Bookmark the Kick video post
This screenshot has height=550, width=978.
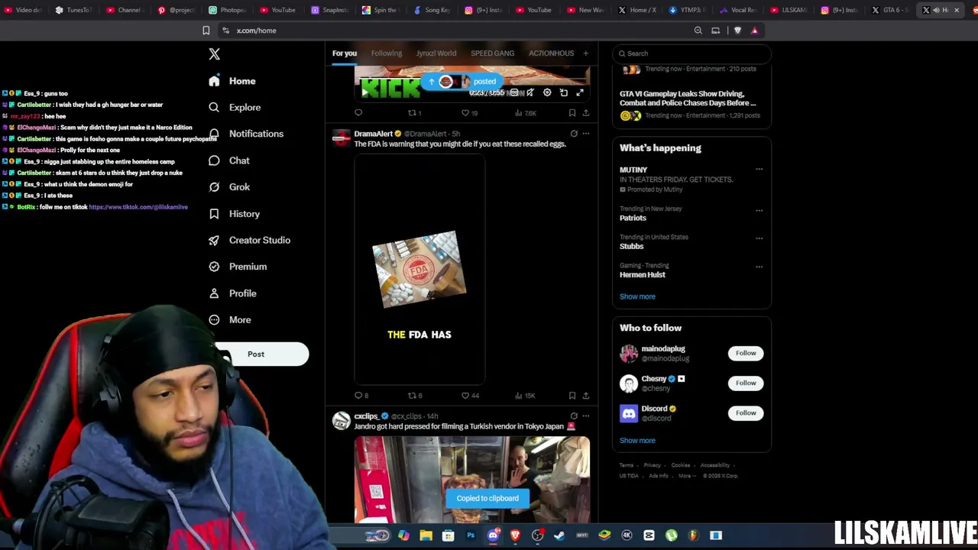point(572,113)
